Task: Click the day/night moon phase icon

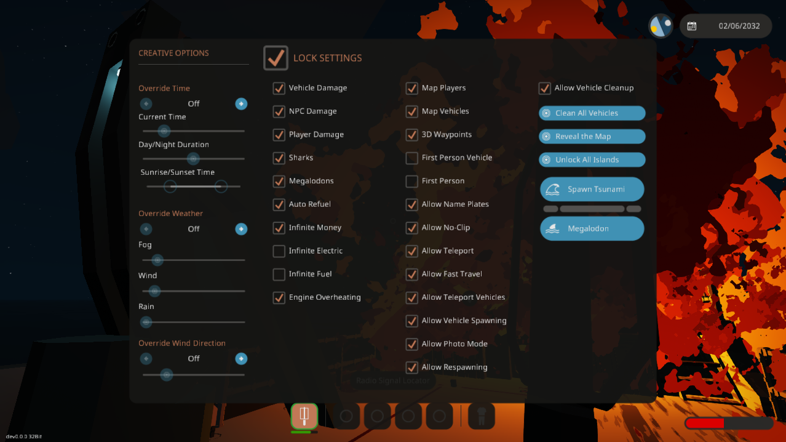Action: 661,26
